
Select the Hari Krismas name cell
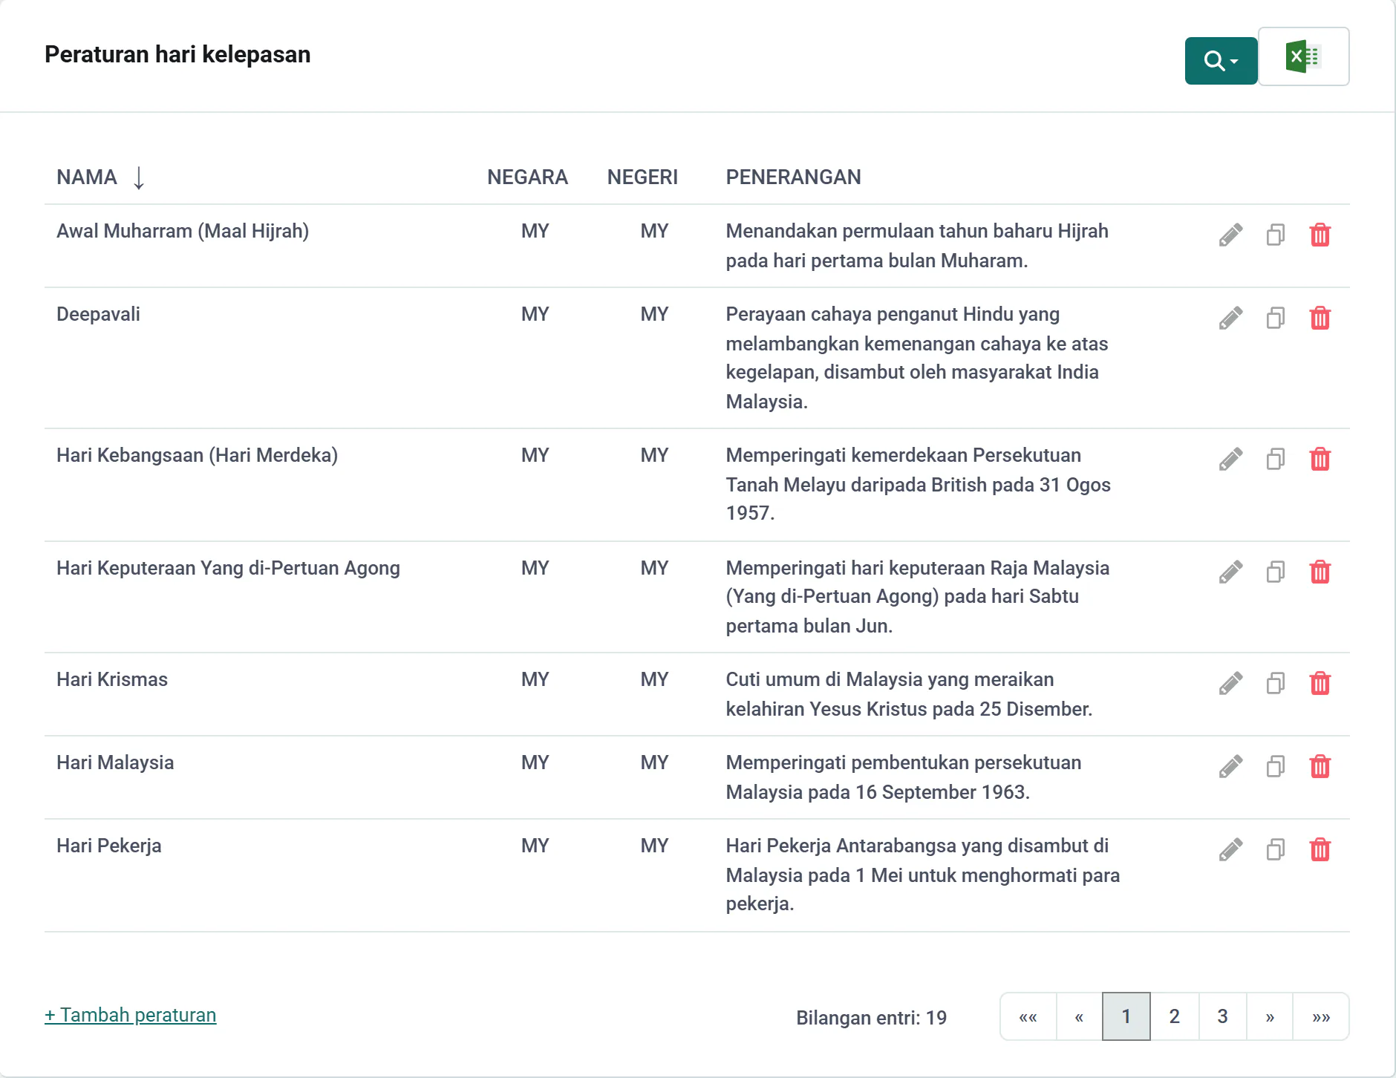112,679
